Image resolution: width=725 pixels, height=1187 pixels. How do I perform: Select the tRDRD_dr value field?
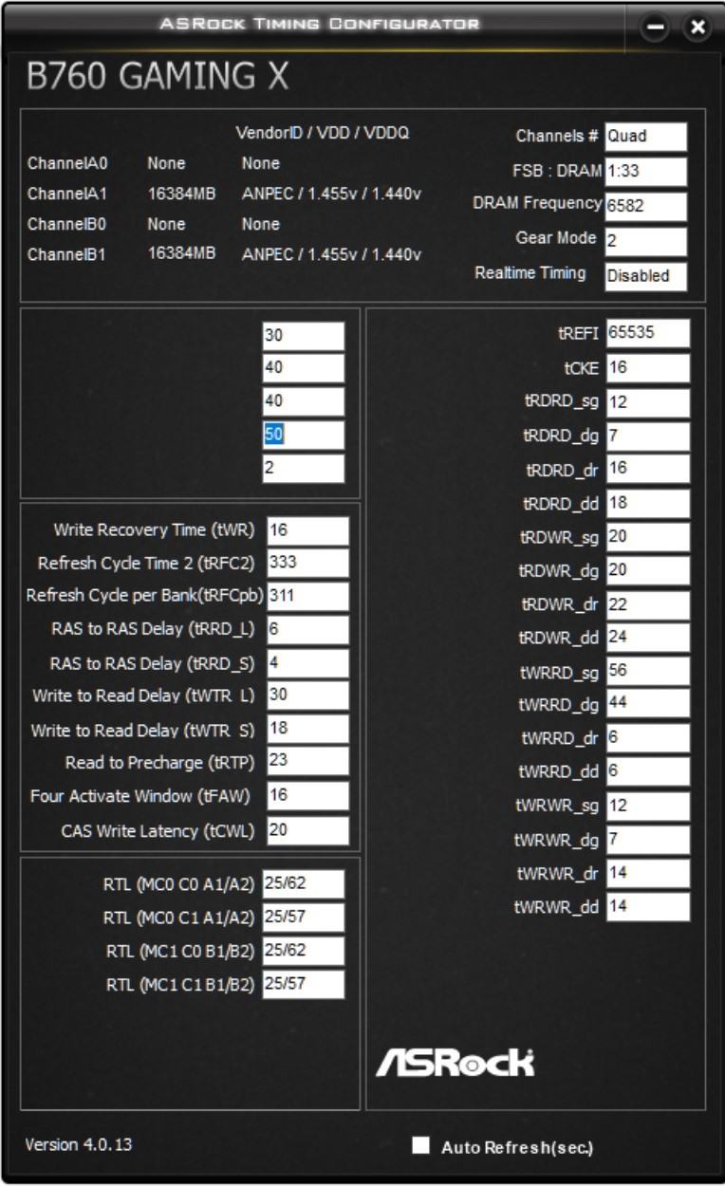tap(648, 470)
